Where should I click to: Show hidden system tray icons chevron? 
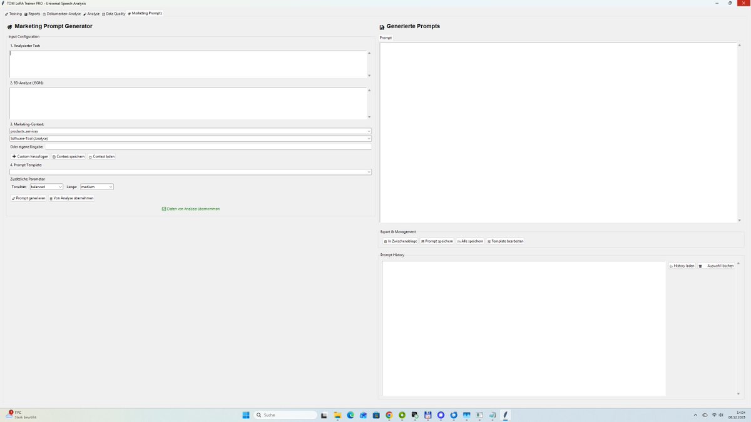click(696, 415)
